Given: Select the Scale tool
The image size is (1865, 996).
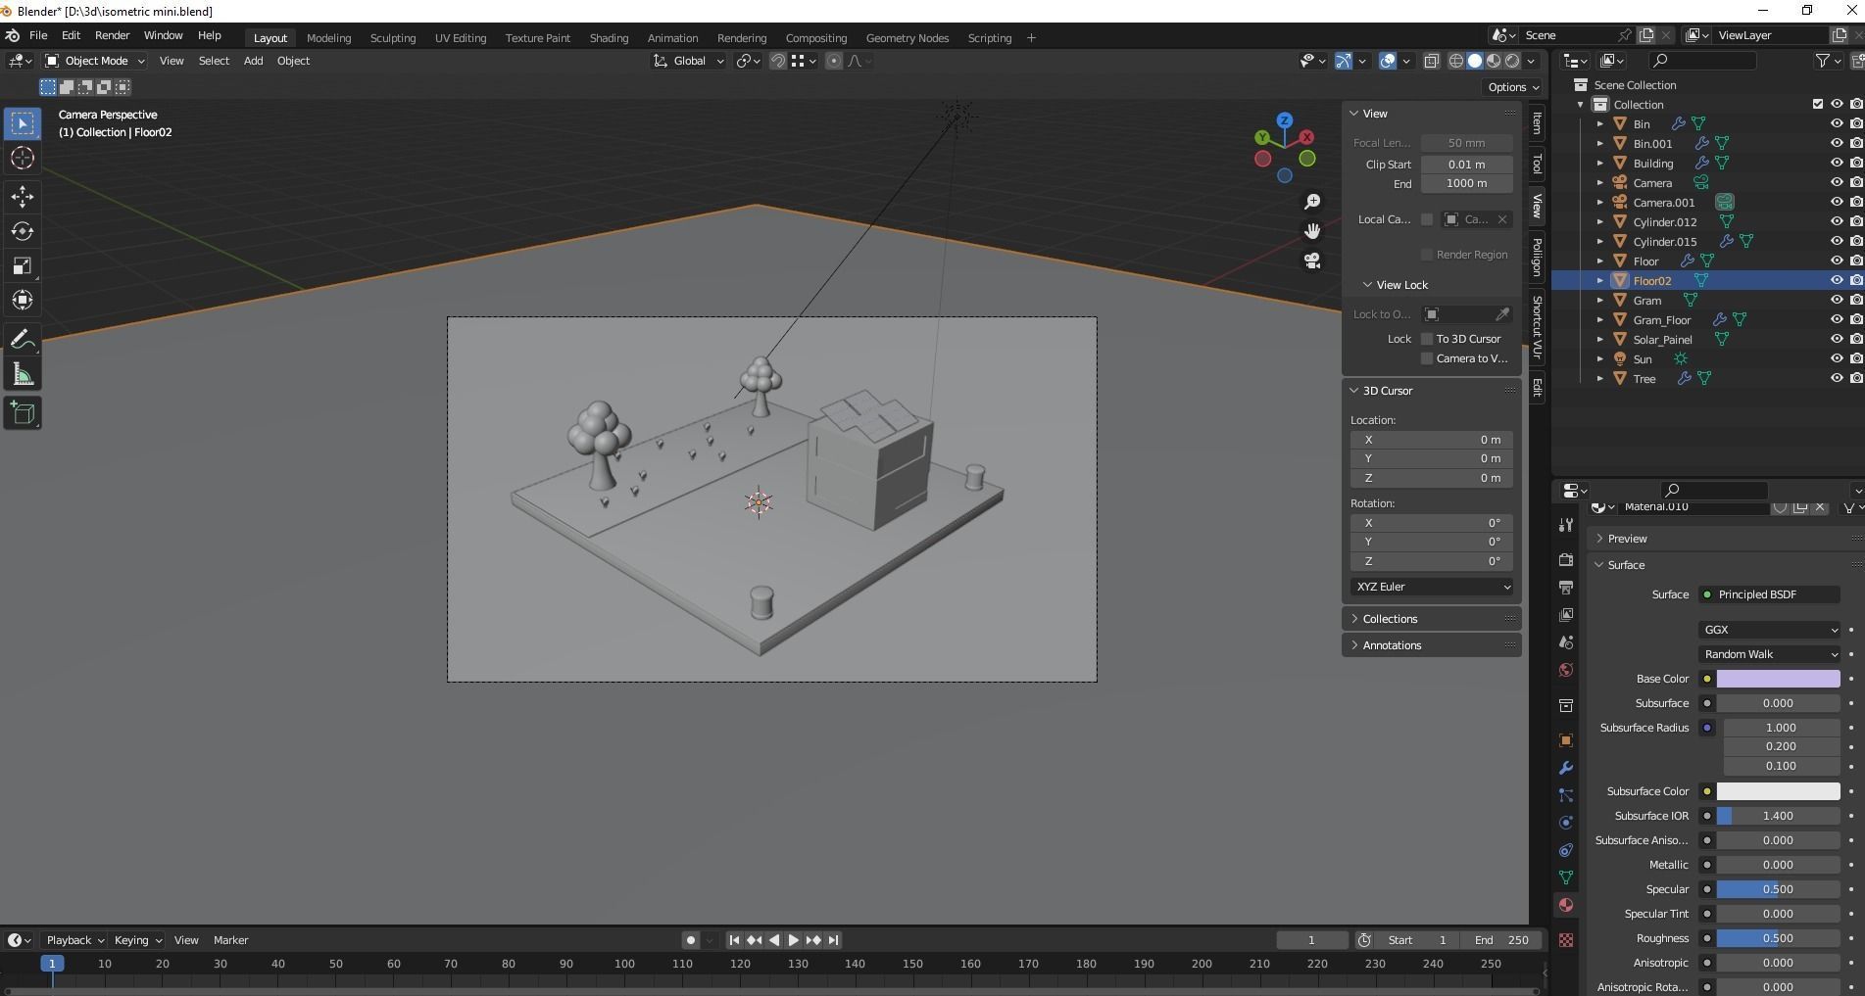Looking at the screenshot, I should pyautogui.click(x=23, y=266).
